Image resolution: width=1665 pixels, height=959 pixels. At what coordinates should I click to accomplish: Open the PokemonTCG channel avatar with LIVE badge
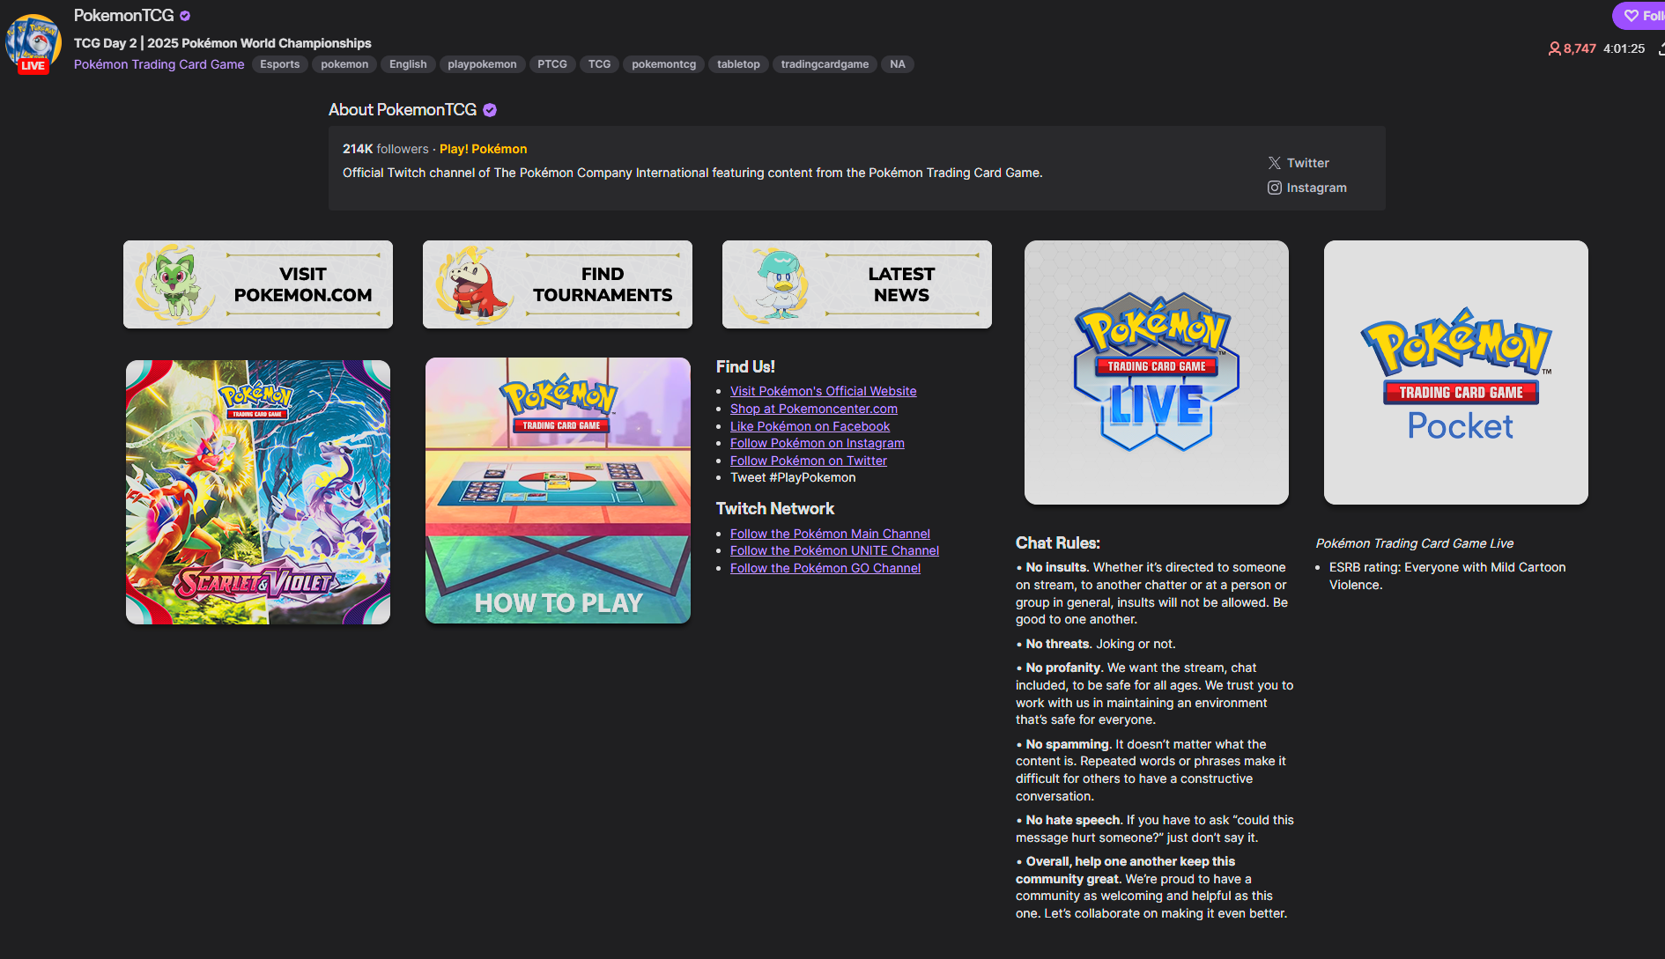click(33, 42)
